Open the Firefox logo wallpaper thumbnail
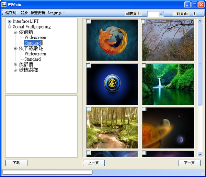 click(x=112, y=40)
